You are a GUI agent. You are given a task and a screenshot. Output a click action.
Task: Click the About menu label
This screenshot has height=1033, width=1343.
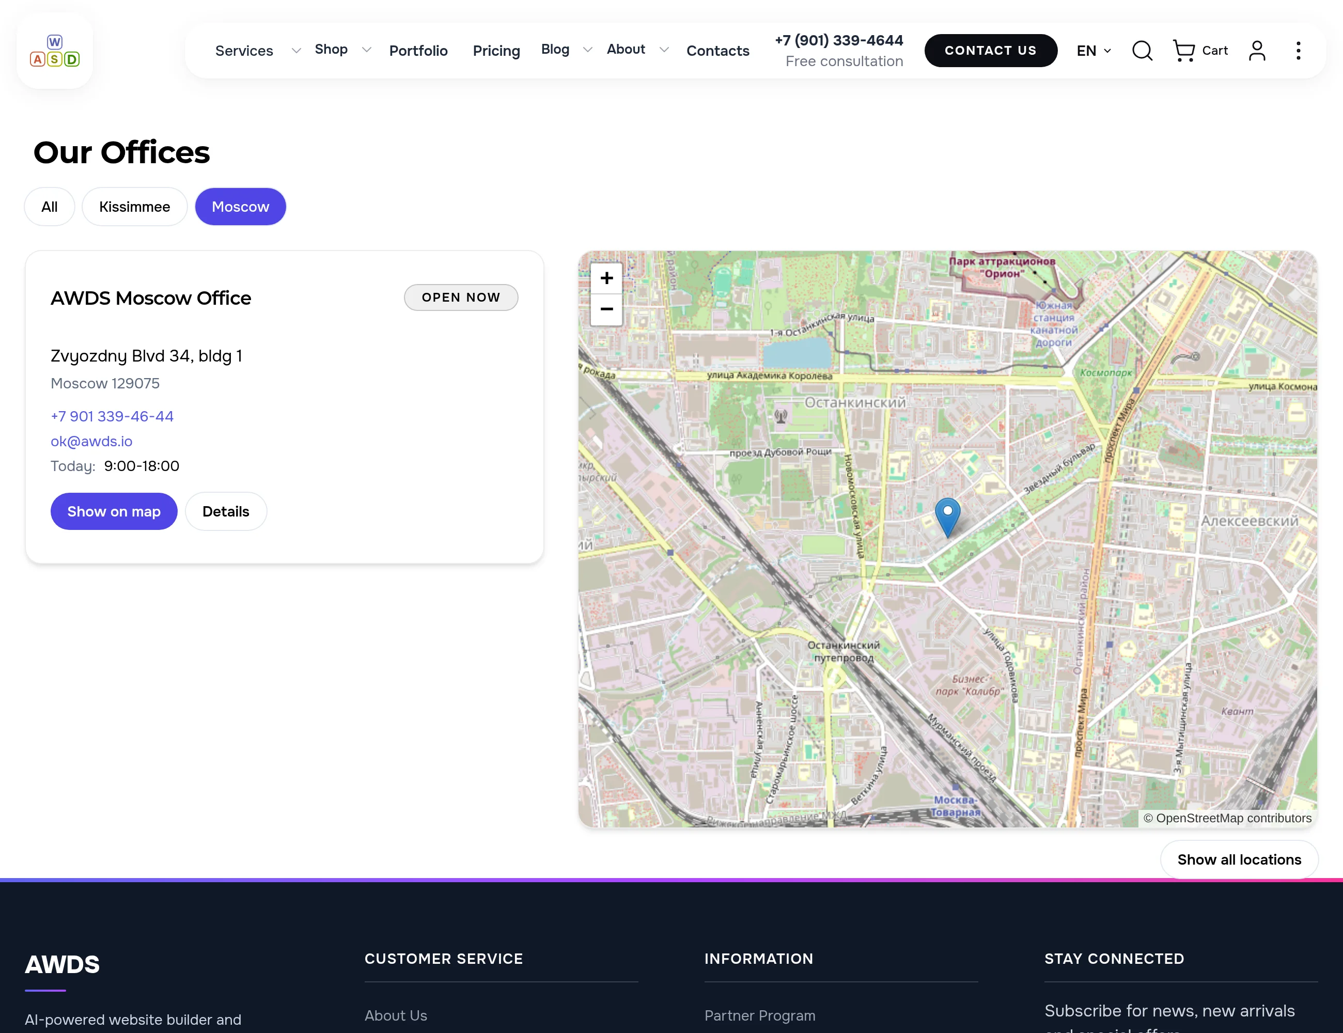(x=626, y=49)
